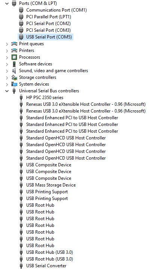Expand the Processors category

[x=7, y=58]
